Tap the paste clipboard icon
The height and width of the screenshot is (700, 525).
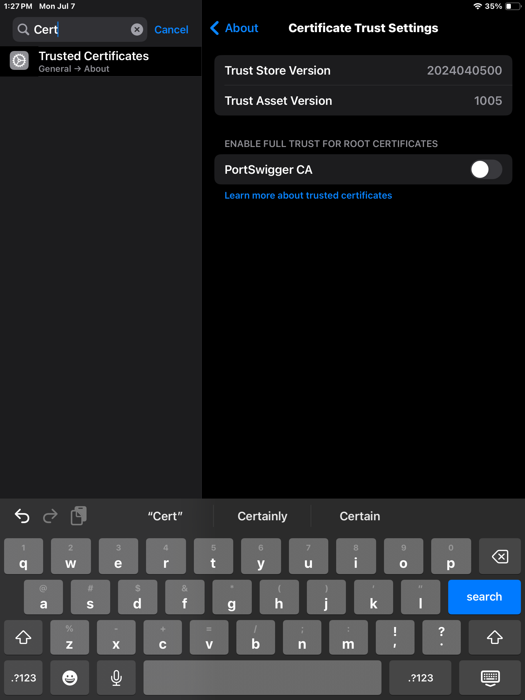(x=79, y=516)
